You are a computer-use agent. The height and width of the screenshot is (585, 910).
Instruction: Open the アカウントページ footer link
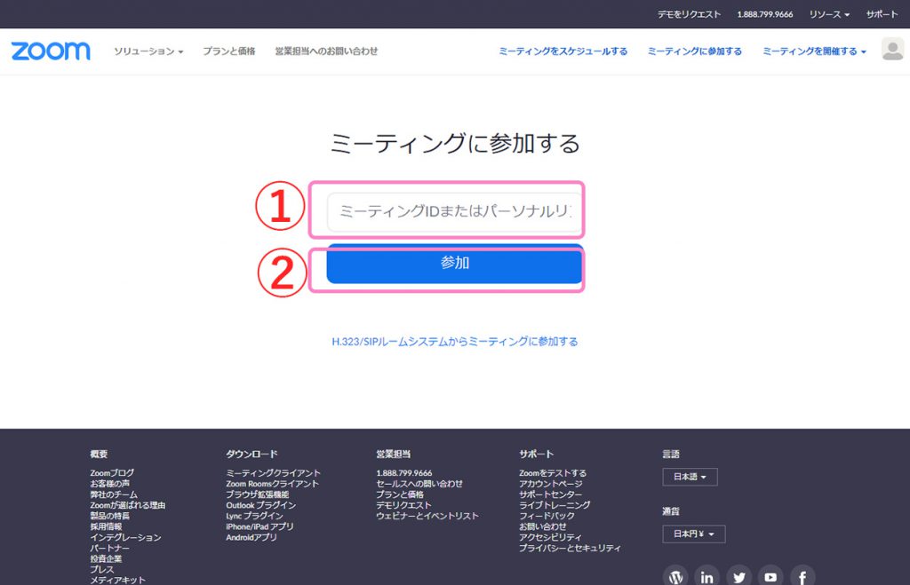(551, 484)
